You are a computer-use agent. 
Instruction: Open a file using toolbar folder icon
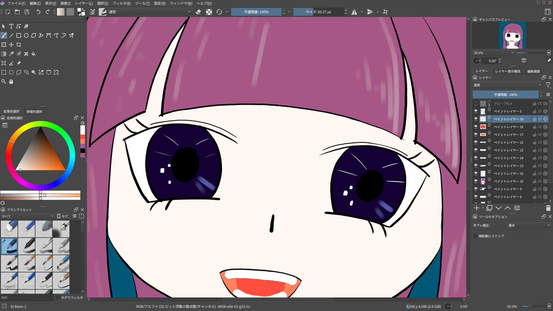click(17, 12)
